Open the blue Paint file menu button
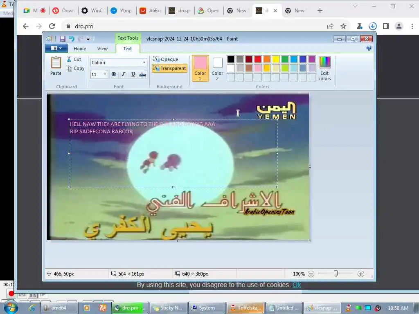Screen dimensions: 419x314 point(56,48)
